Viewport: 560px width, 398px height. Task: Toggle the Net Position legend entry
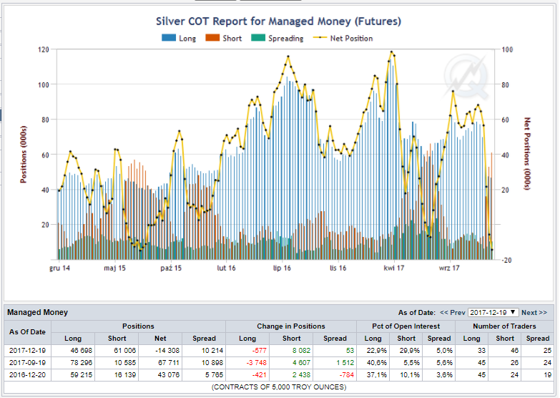pyautogui.click(x=343, y=38)
